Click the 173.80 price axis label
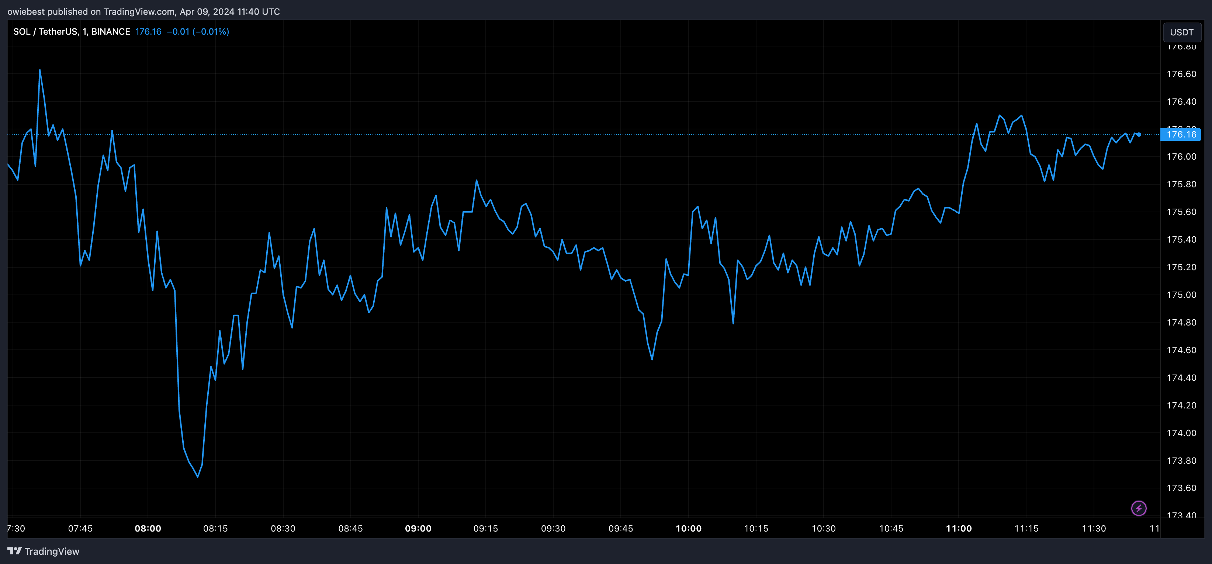The width and height of the screenshot is (1212, 564). coord(1181,460)
